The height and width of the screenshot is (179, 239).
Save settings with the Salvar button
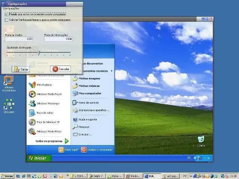pos(21,69)
